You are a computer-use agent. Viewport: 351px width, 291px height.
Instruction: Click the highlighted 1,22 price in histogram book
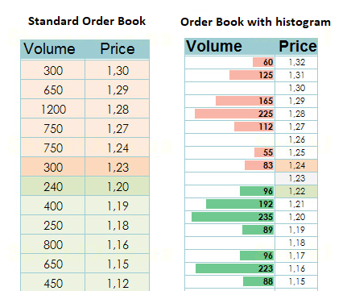296,191
